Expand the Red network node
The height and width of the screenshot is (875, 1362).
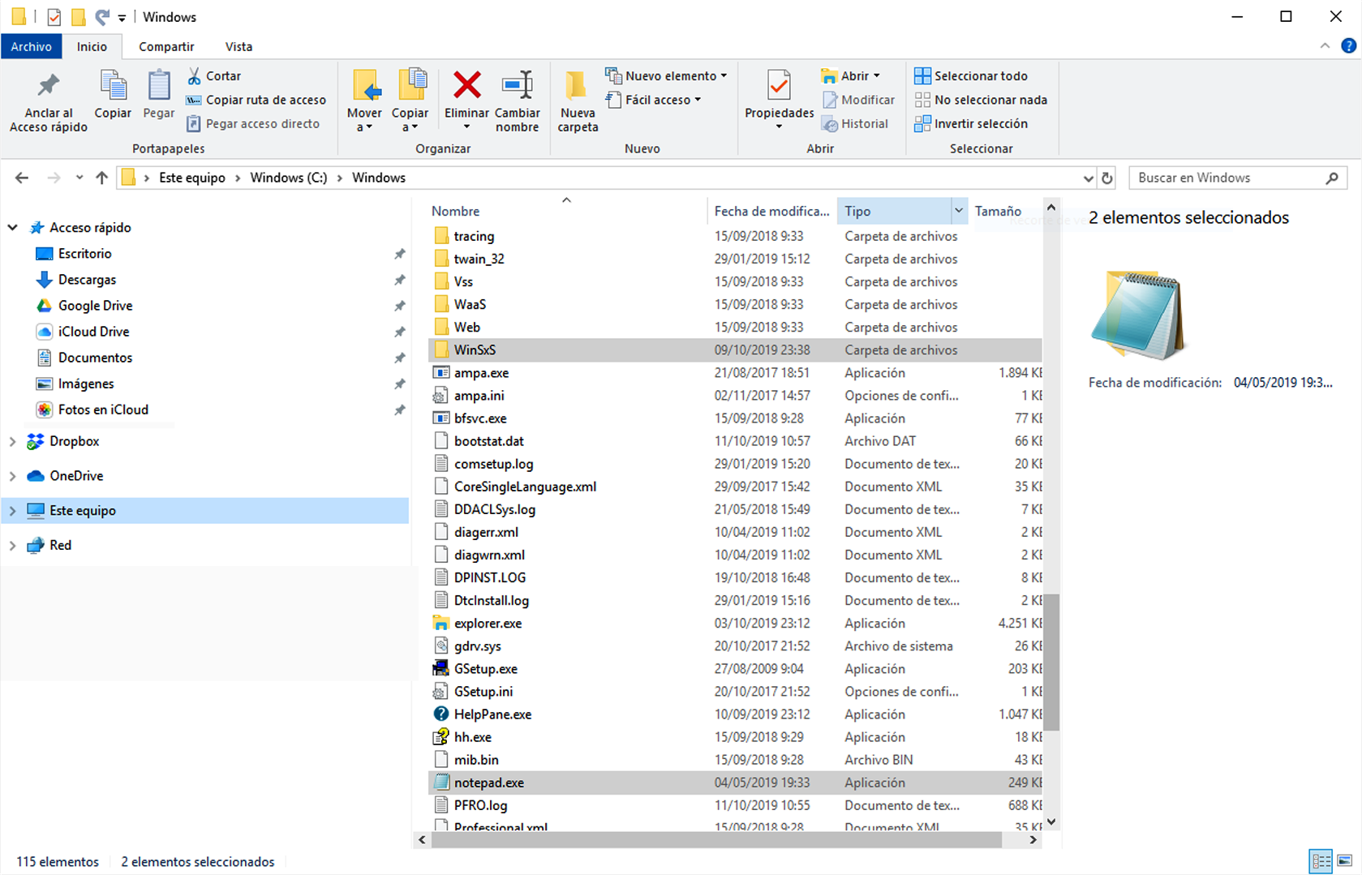tap(12, 546)
